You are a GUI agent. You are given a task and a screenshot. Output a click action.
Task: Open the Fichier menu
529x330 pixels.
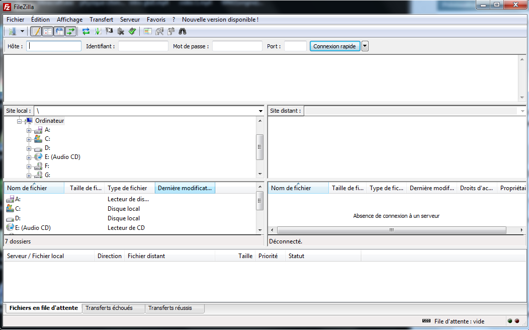click(15, 20)
